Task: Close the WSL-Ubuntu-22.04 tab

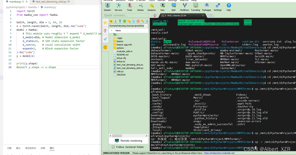Action: pyautogui.click(x=203, y=15)
